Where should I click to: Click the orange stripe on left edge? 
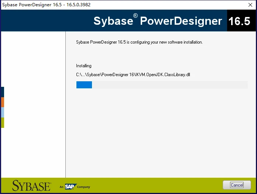pyautogui.click(x=3, y=102)
